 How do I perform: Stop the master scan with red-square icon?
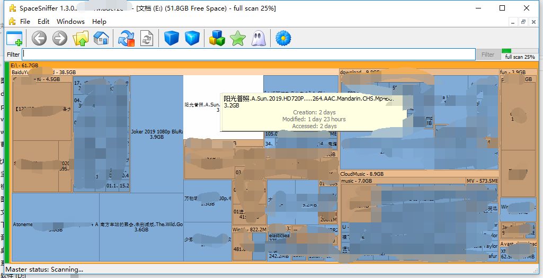tap(126, 38)
